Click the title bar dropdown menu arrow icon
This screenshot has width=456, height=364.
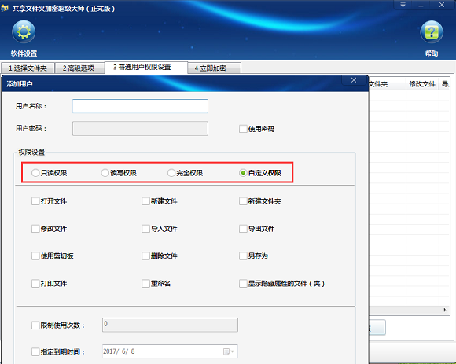(x=403, y=6)
